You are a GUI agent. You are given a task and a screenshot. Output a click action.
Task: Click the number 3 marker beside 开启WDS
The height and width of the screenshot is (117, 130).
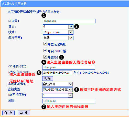coord(61,57)
